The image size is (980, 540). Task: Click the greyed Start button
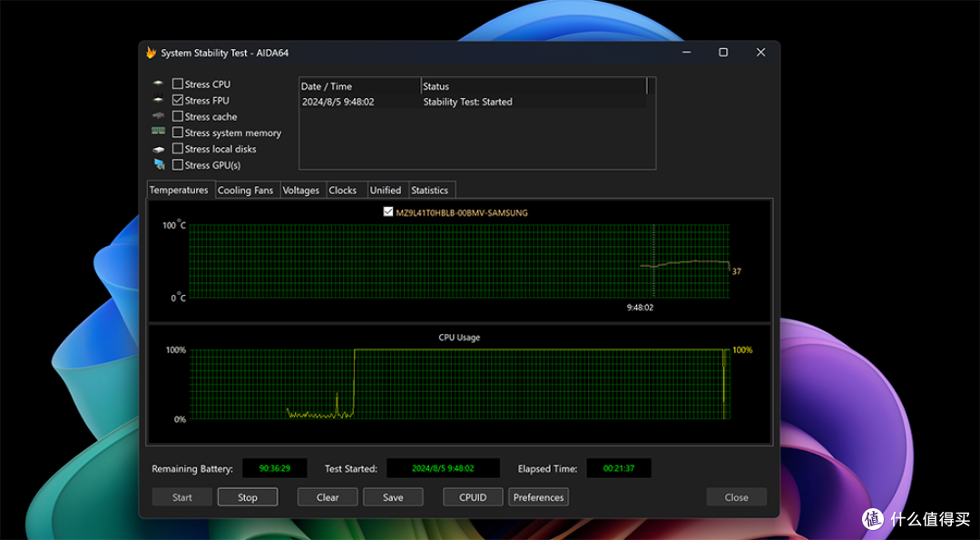[181, 497]
